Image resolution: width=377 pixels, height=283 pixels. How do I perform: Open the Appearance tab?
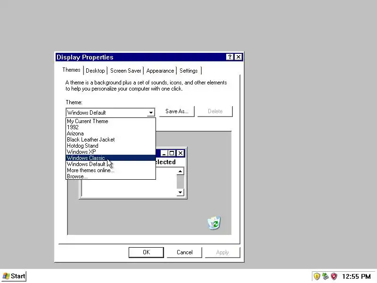[160, 71]
